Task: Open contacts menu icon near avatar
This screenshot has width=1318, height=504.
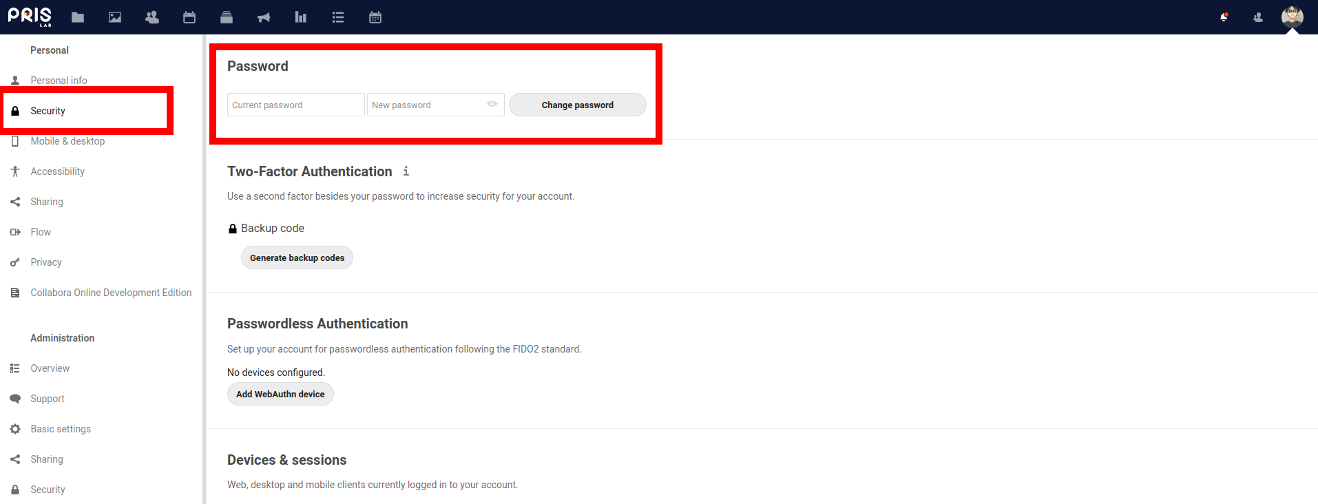Action: tap(1258, 17)
